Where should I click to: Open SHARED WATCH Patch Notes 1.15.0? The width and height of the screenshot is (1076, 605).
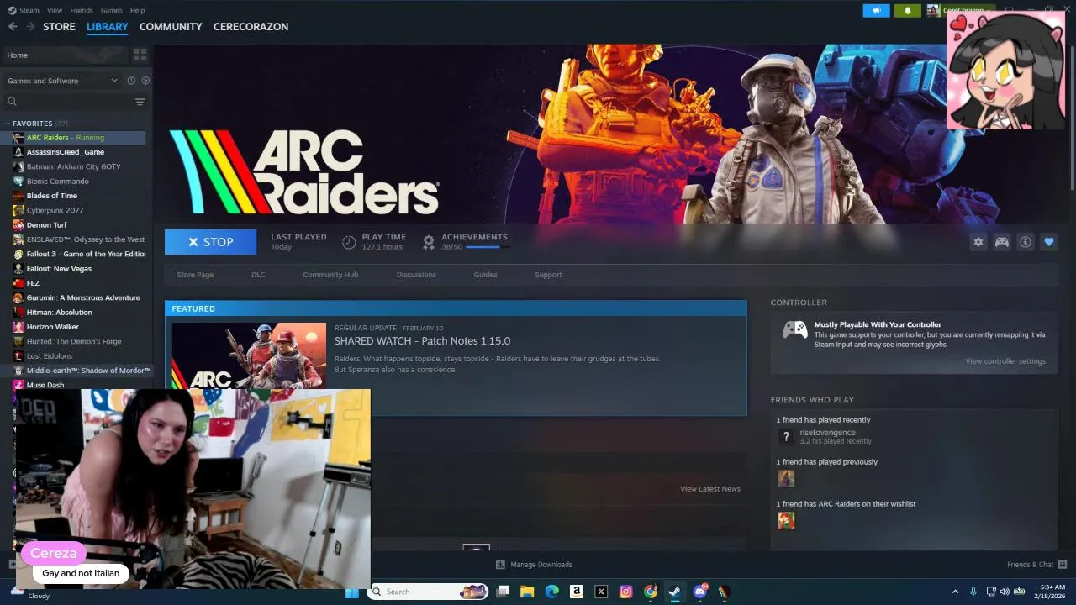click(422, 341)
